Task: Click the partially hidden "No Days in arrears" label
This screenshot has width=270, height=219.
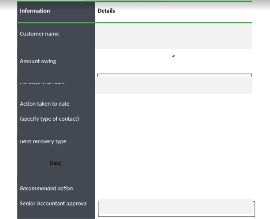Action: coord(42,82)
